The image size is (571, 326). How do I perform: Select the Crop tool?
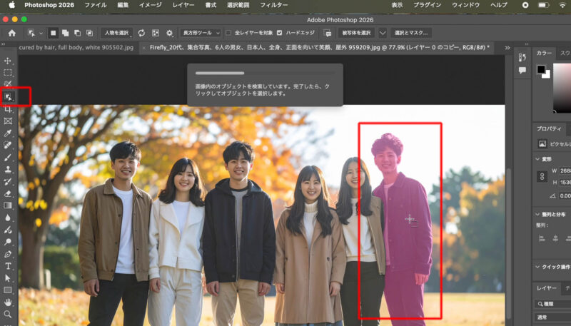click(x=8, y=109)
